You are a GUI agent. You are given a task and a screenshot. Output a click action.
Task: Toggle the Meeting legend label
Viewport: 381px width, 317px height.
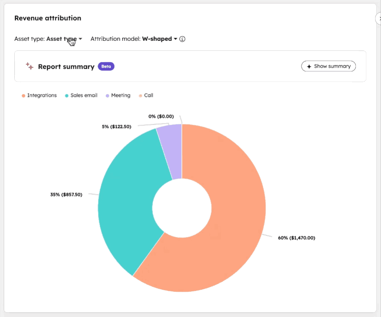click(x=121, y=95)
